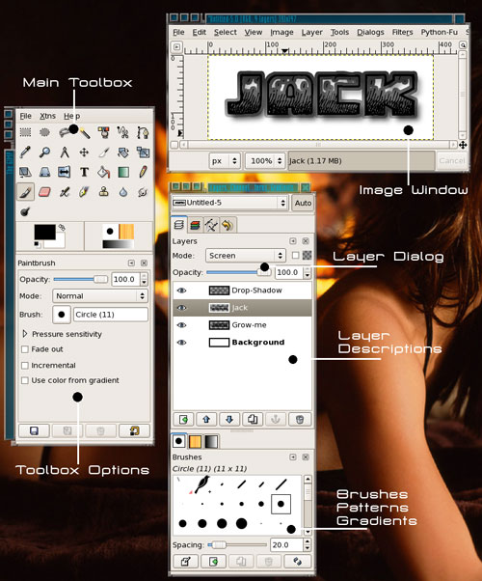482x581 pixels.
Task: Choose the Color Picker eyedropper tool
Action: (x=25, y=152)
